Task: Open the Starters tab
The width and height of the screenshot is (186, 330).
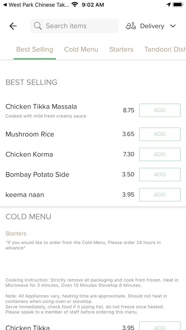Action: pos(121,49)
